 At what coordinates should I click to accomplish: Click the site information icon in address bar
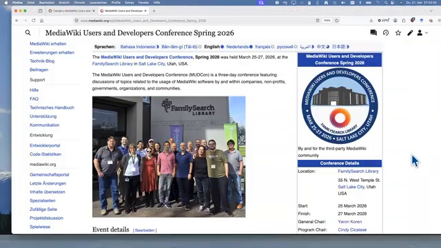[x=76, y=21]
